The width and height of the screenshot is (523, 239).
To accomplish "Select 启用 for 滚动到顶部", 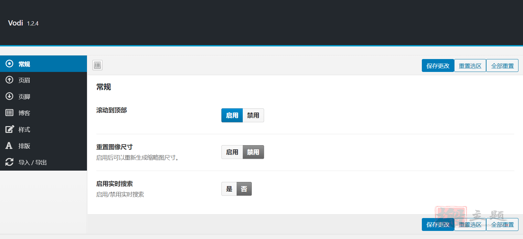I will click(x=232, y=115).
